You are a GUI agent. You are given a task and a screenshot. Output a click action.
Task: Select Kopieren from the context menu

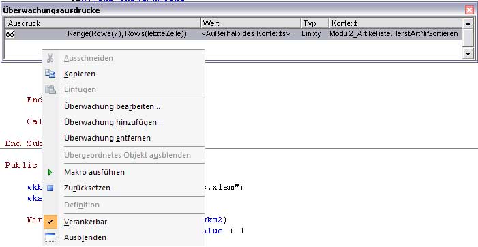80,74
